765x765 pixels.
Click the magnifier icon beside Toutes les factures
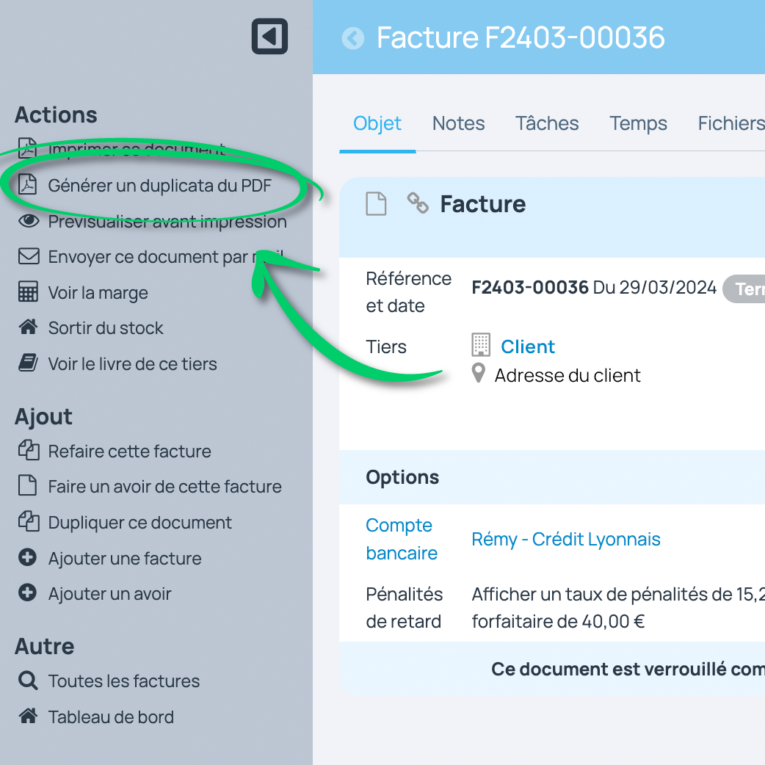[x=26, y=681]
